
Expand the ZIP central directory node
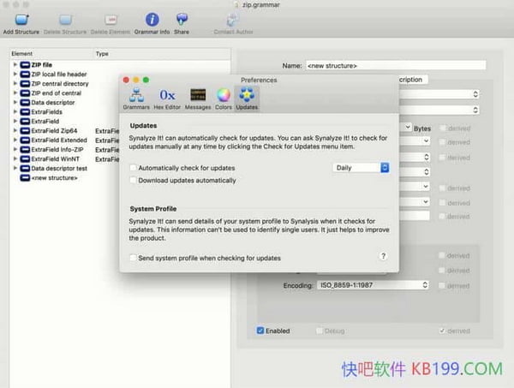(x=15, y=84)
